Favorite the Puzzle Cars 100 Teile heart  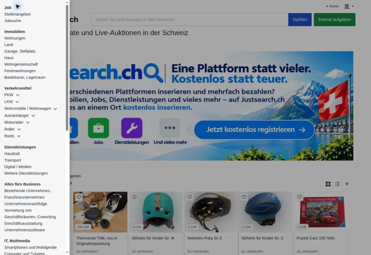click(x=300, y=197)
